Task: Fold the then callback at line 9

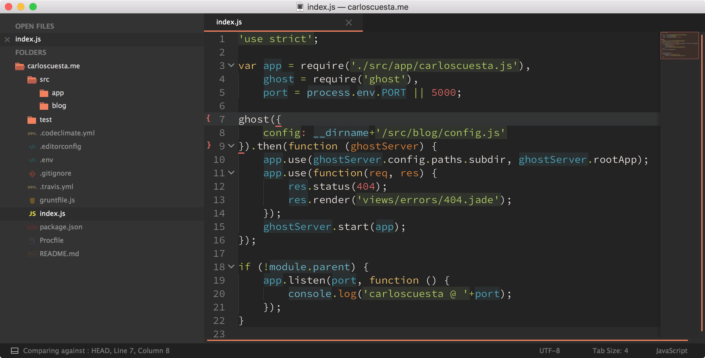Action: click(x=231, y=146)
